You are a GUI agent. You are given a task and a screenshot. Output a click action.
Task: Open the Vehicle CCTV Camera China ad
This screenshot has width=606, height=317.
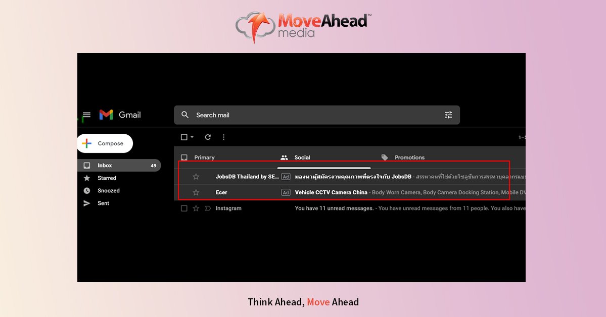(331, 192)
